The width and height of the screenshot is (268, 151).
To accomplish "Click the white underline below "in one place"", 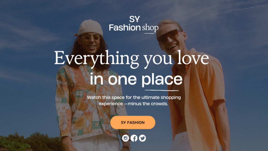I will point(162,90).
